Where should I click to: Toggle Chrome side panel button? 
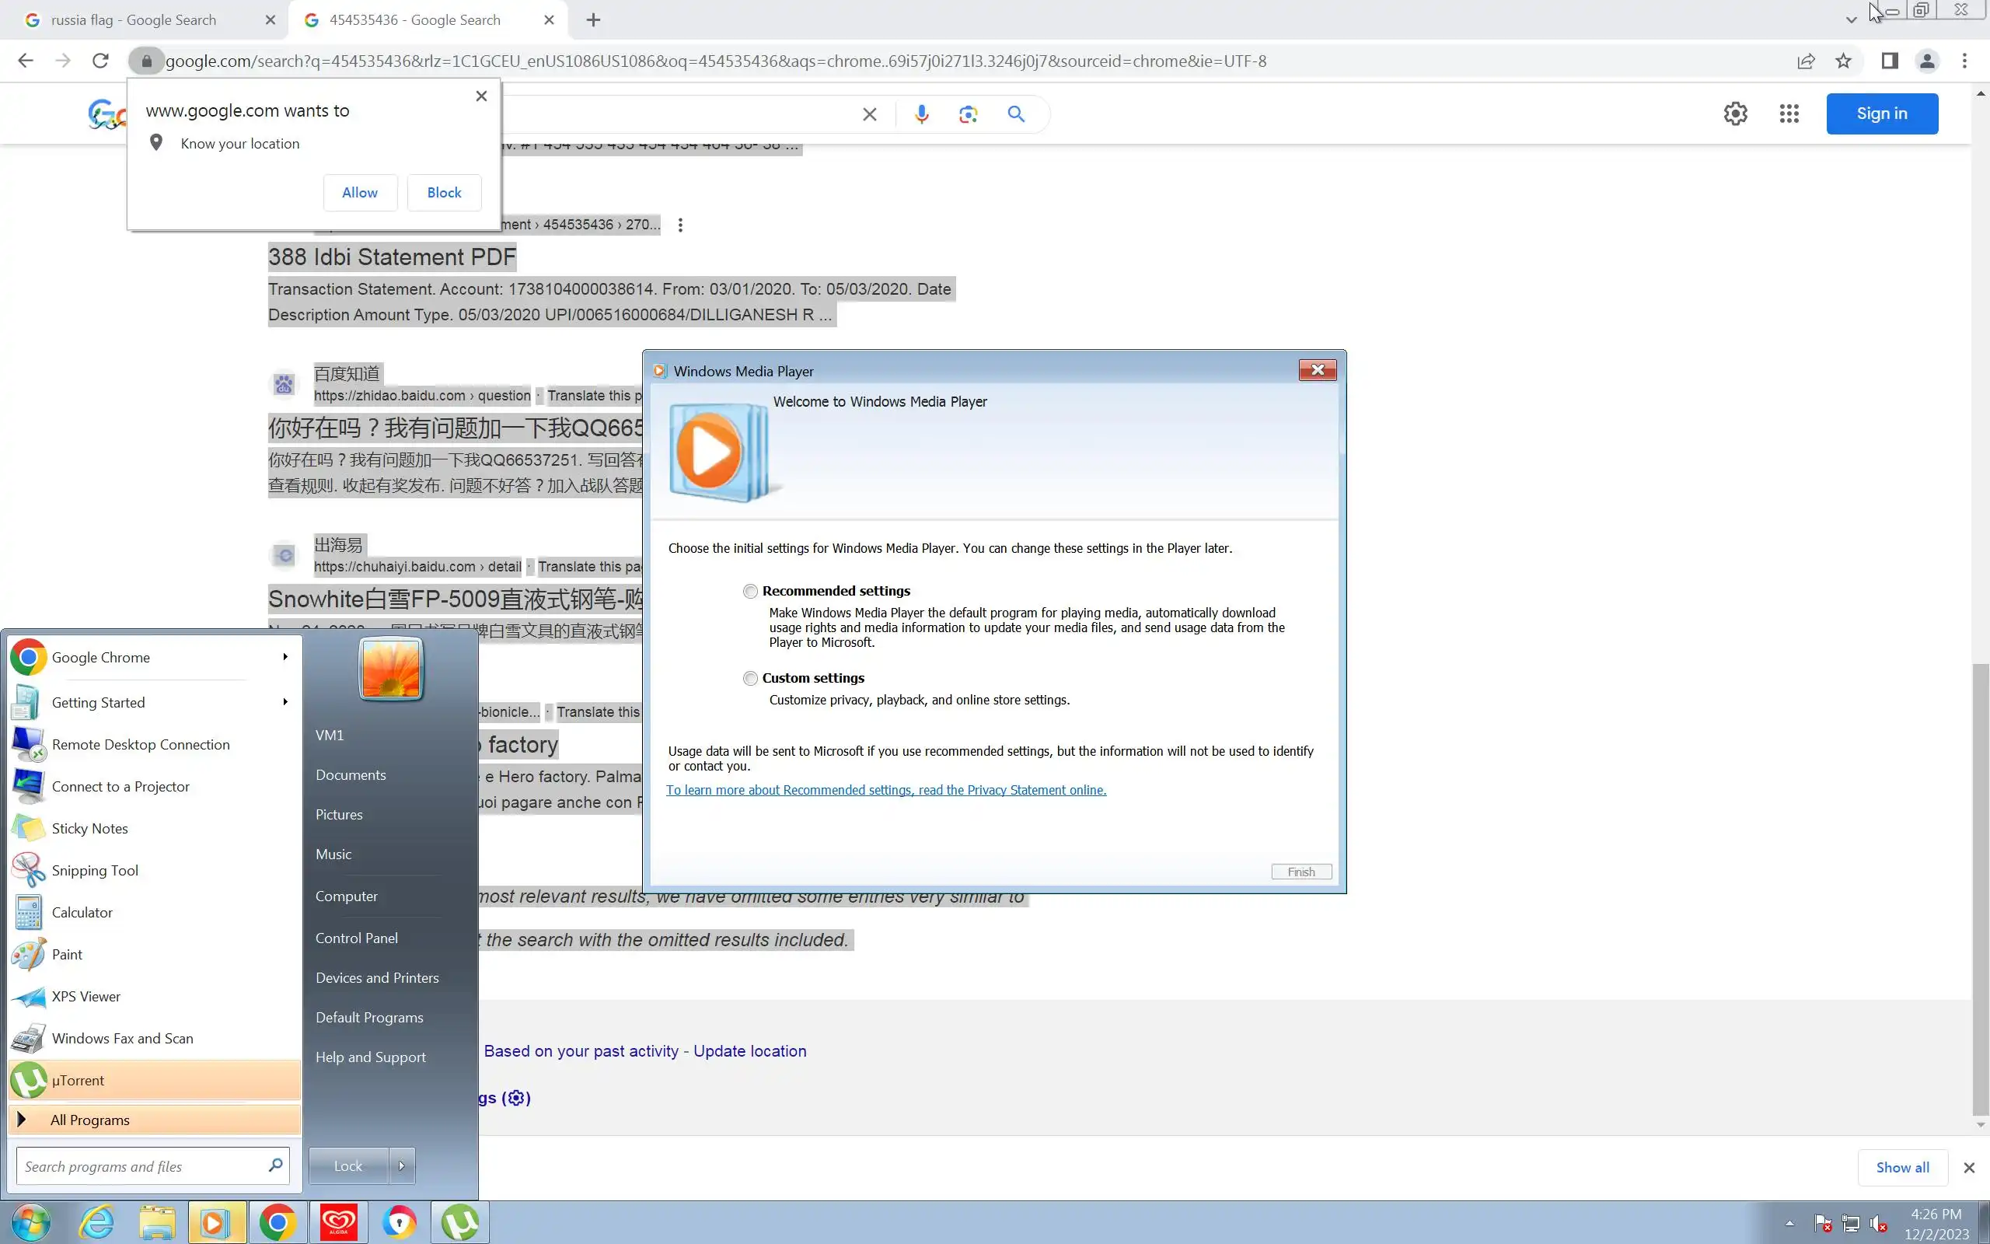[x=1889, y=61]
